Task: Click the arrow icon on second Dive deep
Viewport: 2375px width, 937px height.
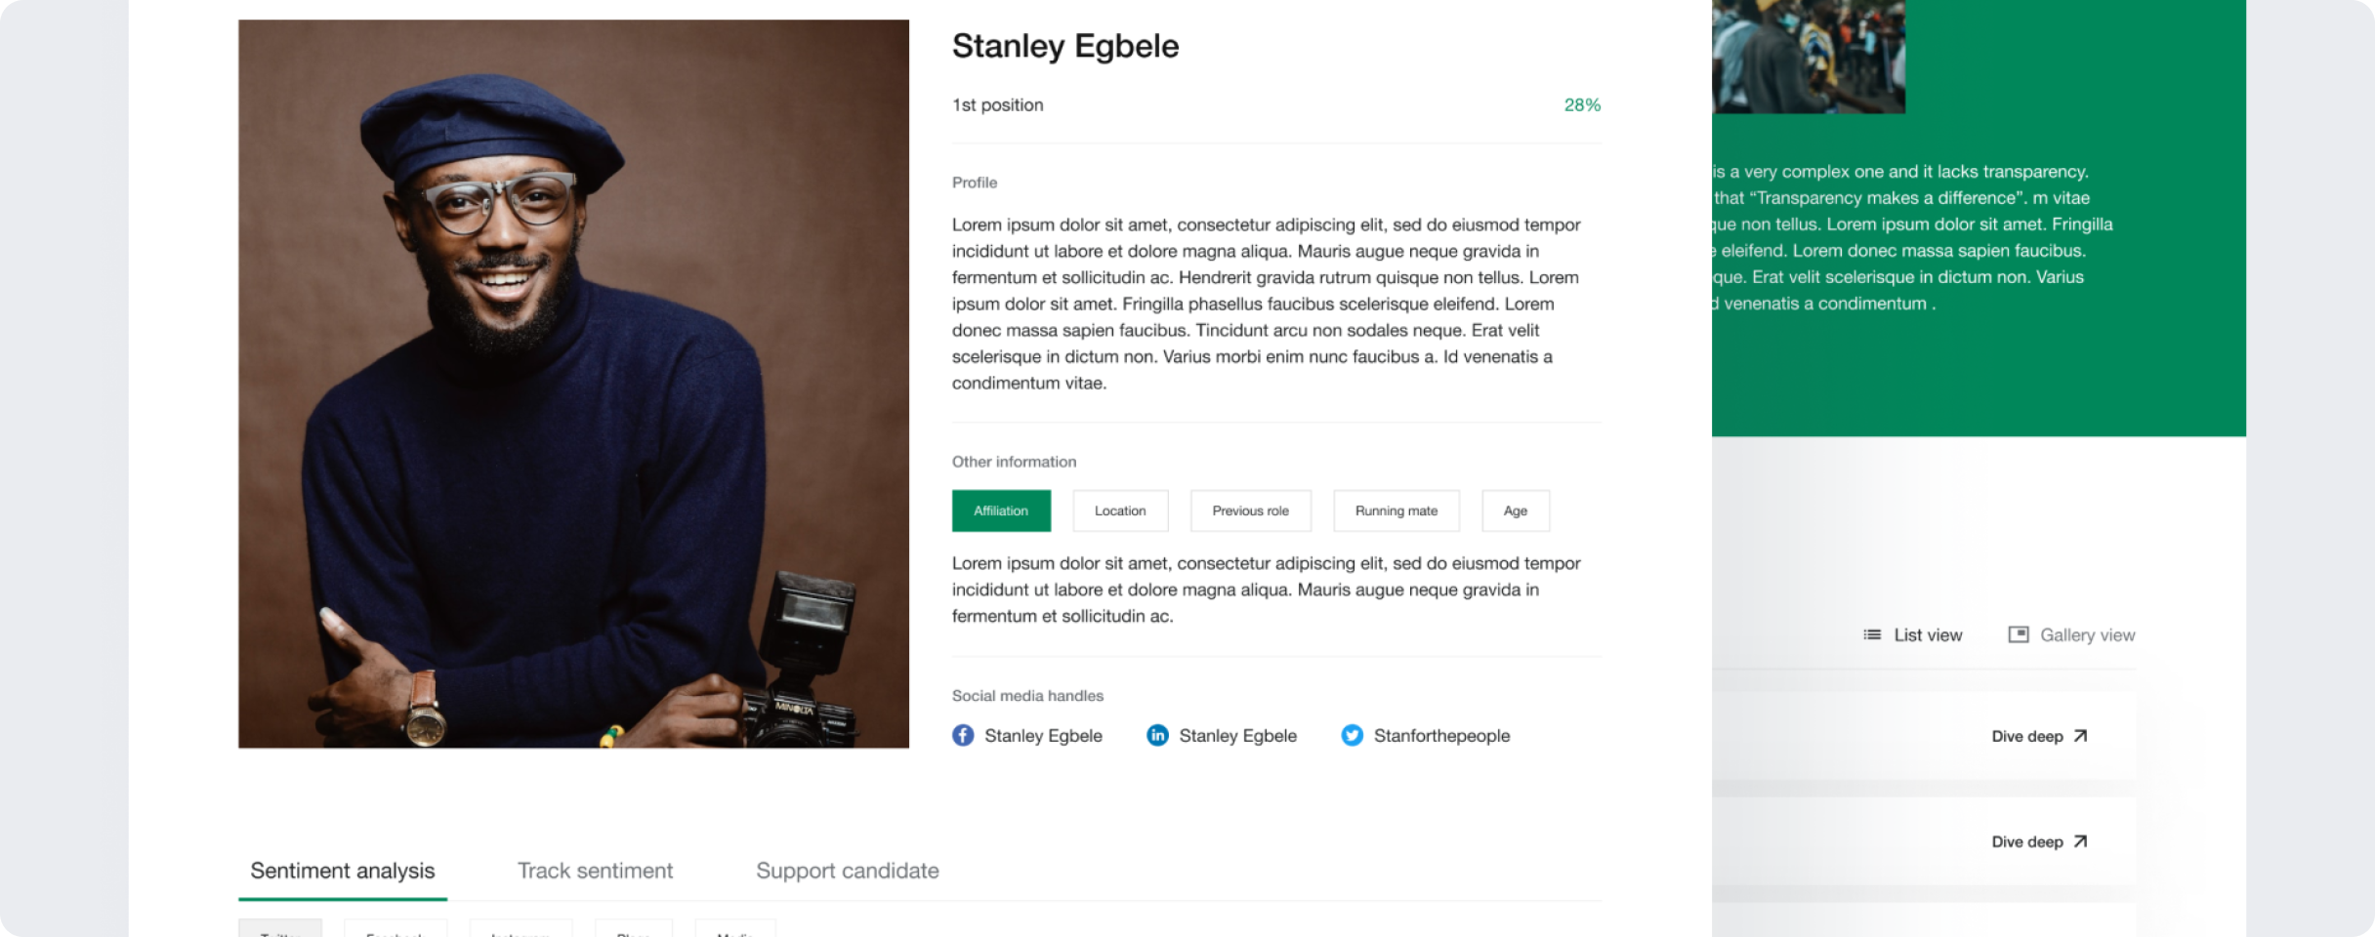Action: point(2080,842)
